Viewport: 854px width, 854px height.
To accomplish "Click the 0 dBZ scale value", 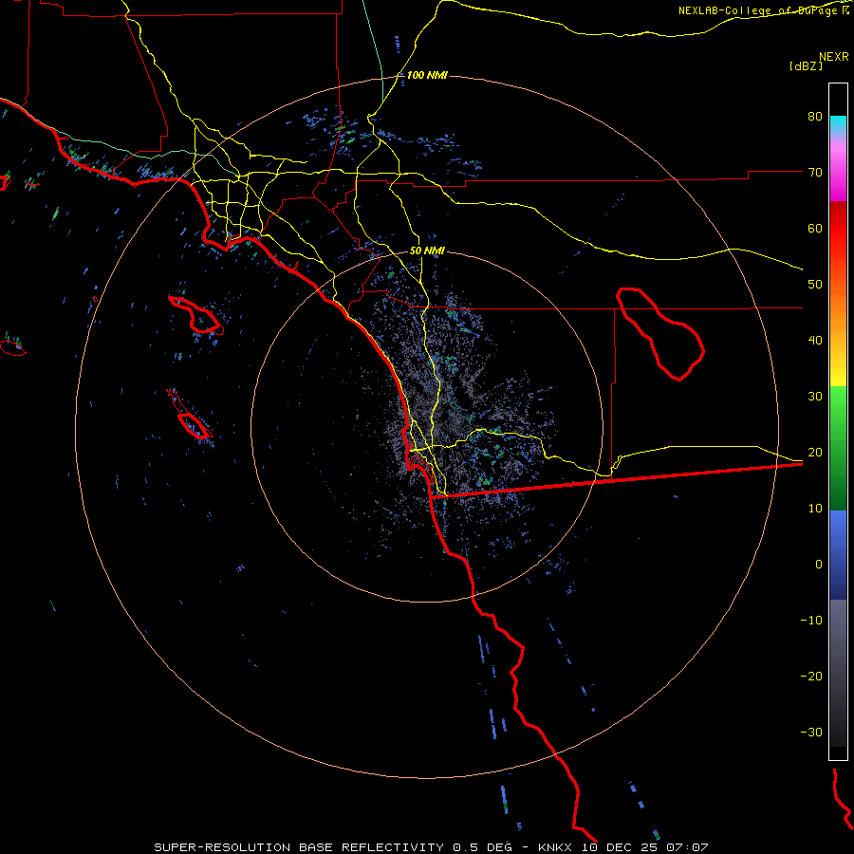I will pos(819,565).
